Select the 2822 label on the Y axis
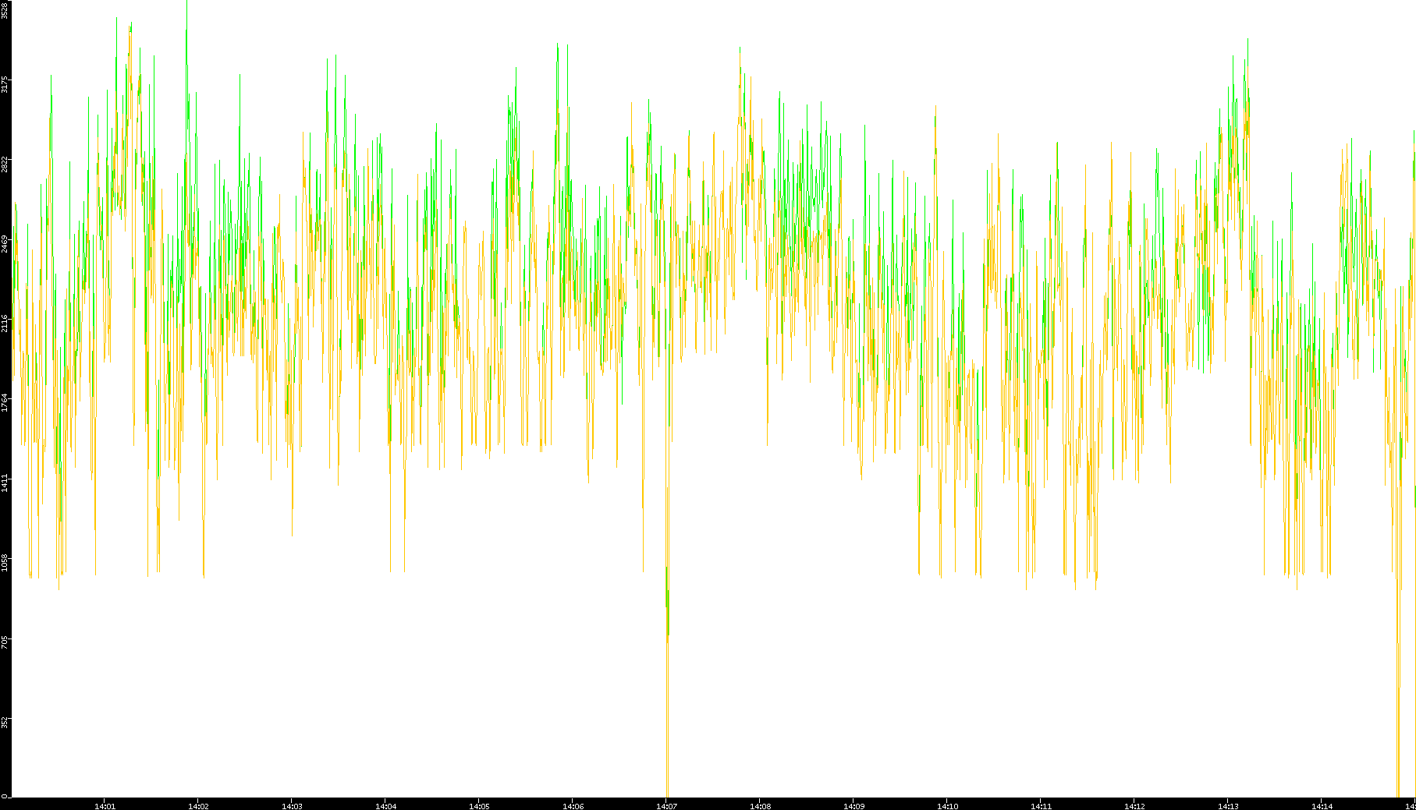The width and height of the screenshot is (1416, 810). (x=5, y=164)
